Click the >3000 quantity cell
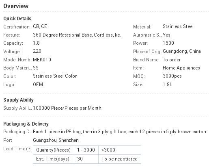Viewport: 209px width, 167px height. [120, 150]
